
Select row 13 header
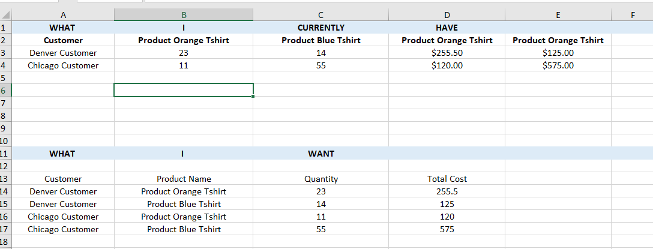click(5, 179)
